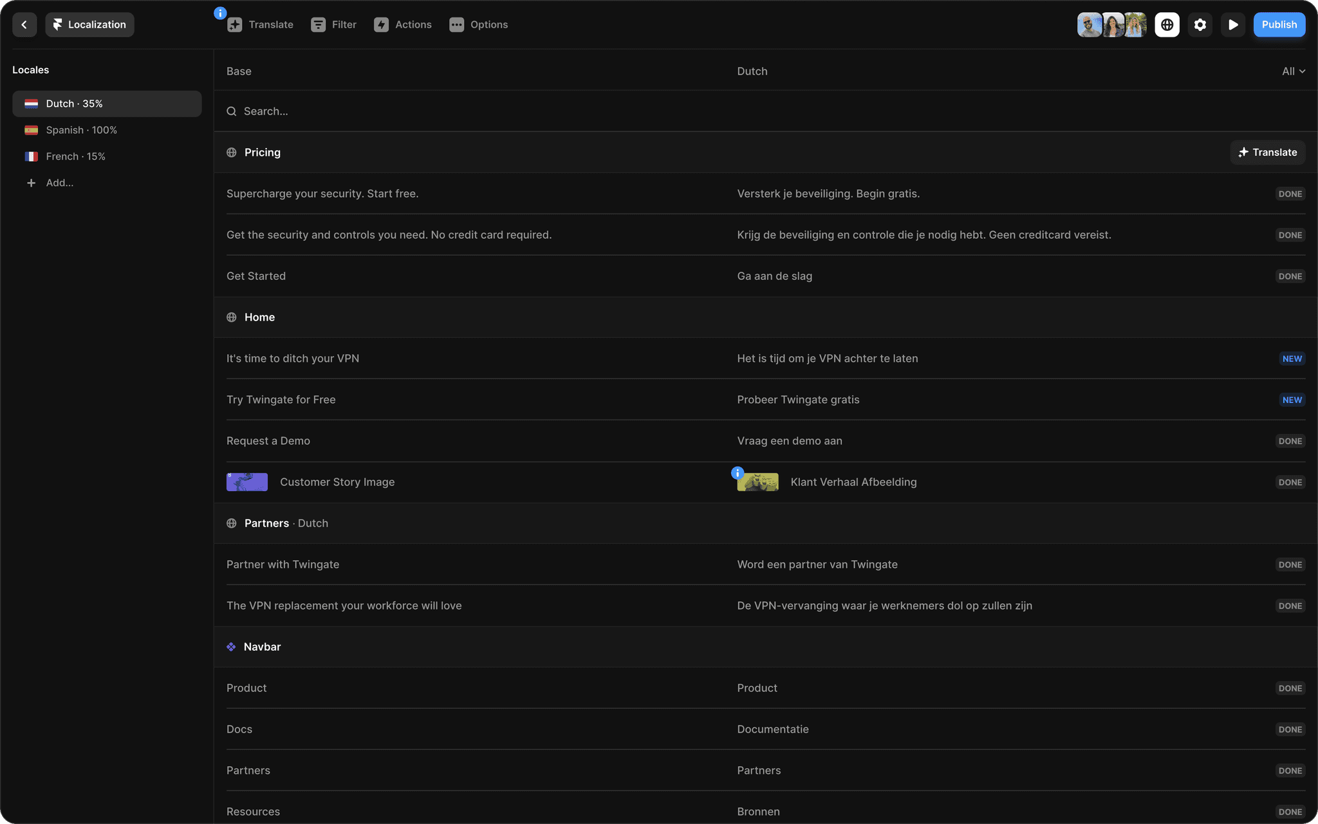Image resolution: width=1318 pixels, height=824 pixels.
Task: Click the blue info badge above Translate
Action: (x=220, y=13)
